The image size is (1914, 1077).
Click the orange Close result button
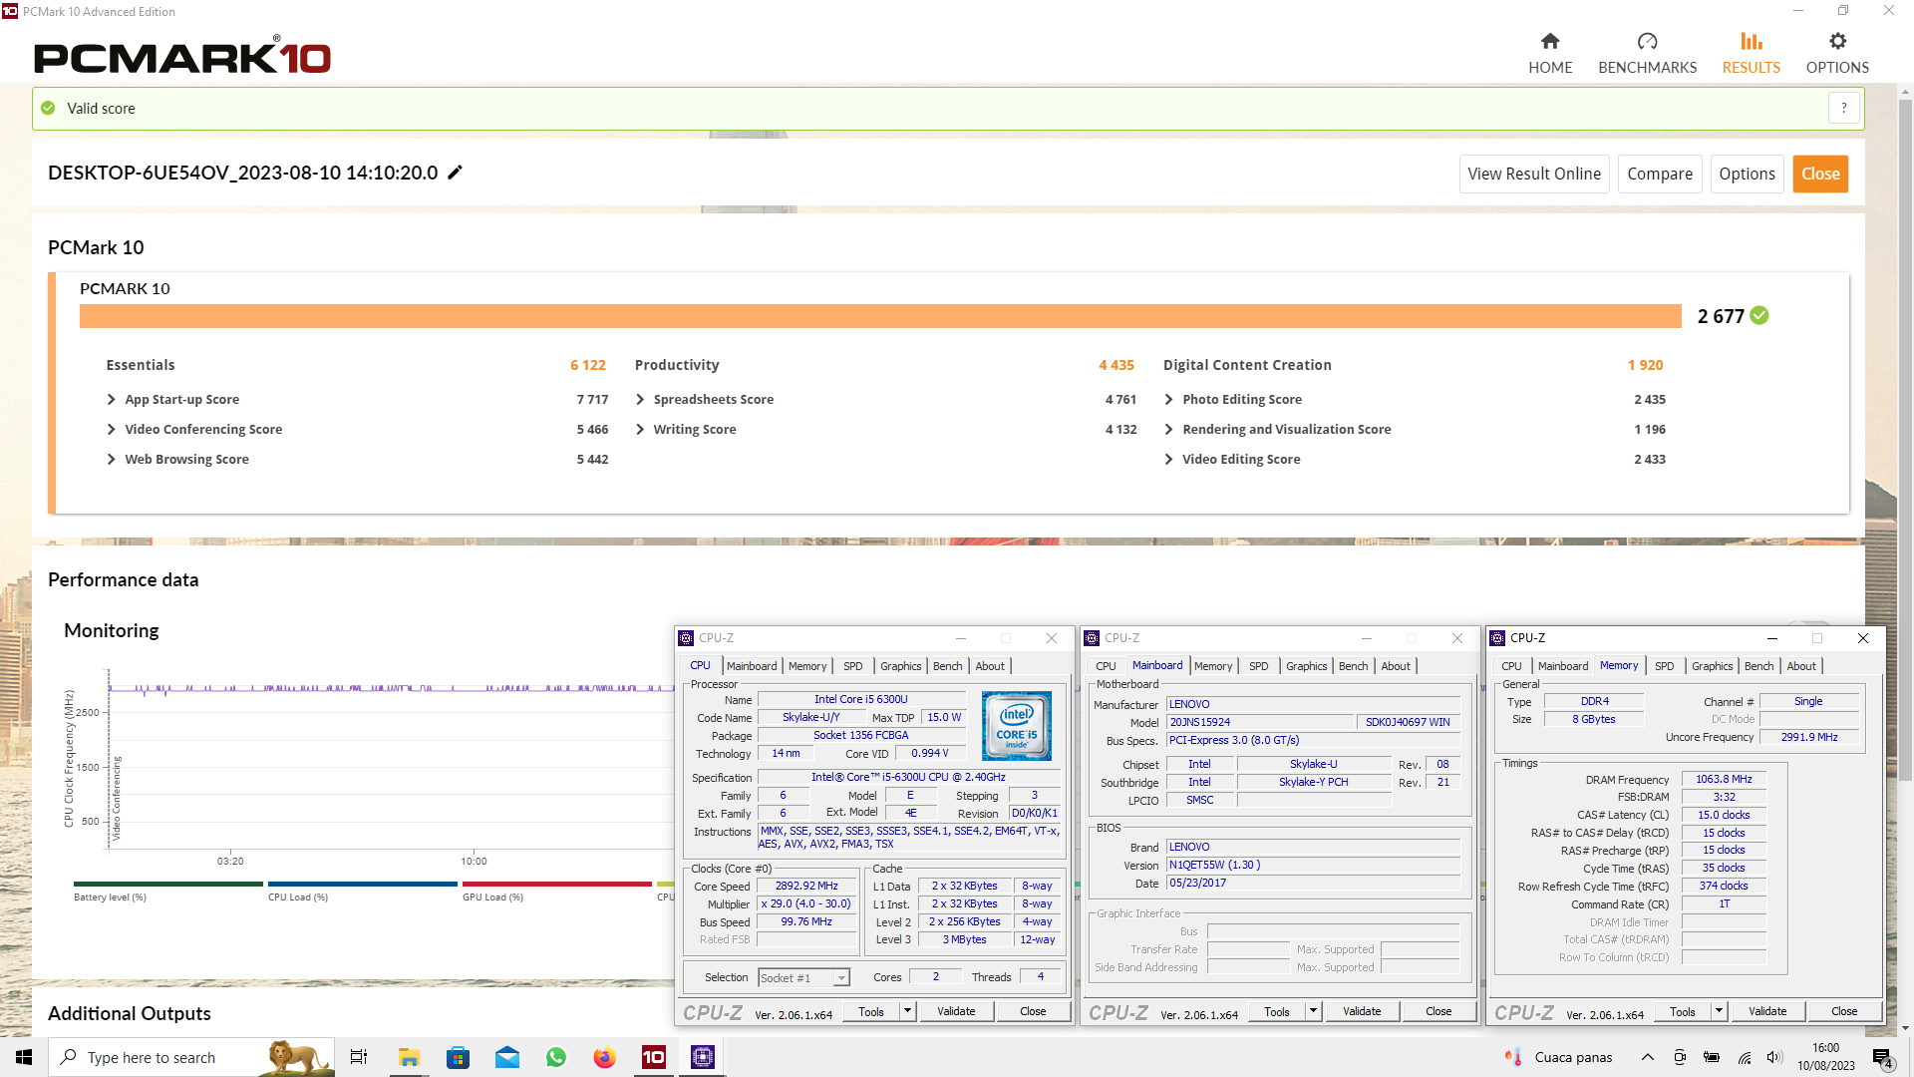1820,174
